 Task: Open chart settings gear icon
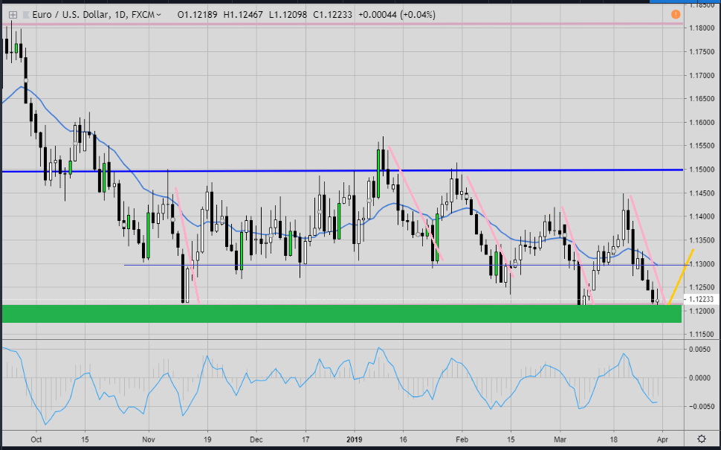point(702,439)
